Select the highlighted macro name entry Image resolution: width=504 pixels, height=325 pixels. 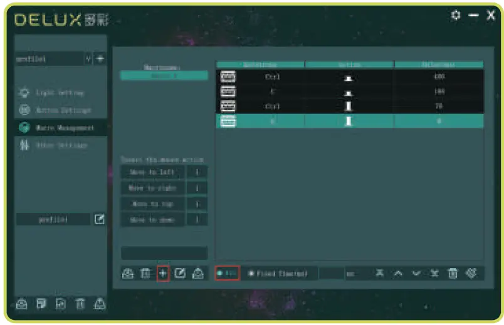point(164,76)
